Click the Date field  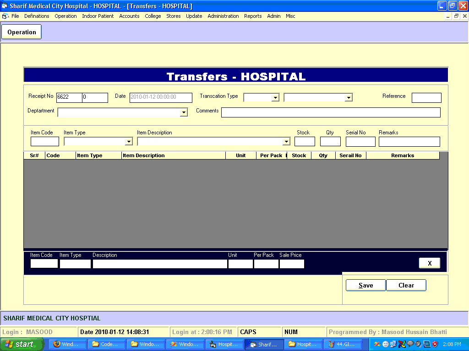(x=161, y=97)
